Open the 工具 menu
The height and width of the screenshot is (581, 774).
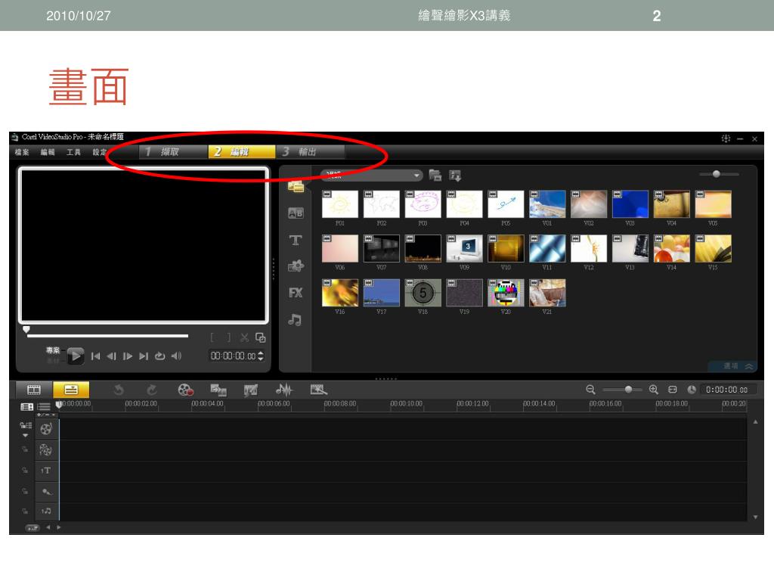pos(73,152)
